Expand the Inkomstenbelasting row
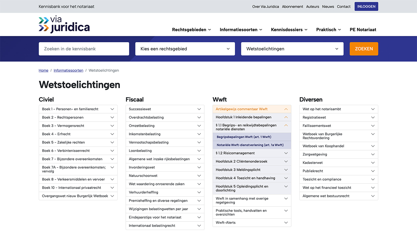This screenshot has height=242, width=417. coord(165,134)
